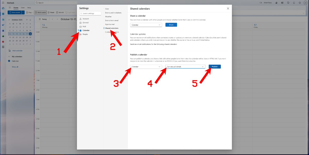309x155 pixels.
Task: Click the blue Share button
Action: [x=171, y=25]
